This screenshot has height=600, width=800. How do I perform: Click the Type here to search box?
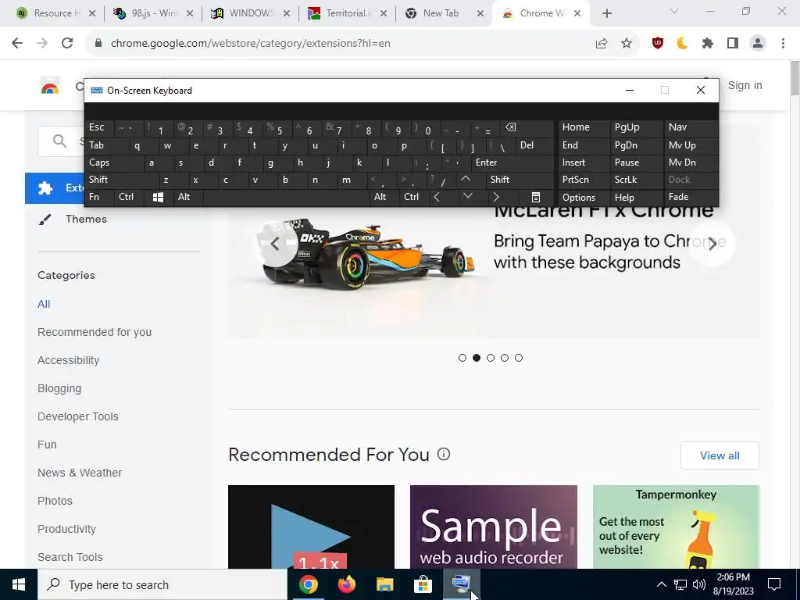point(162,584)
